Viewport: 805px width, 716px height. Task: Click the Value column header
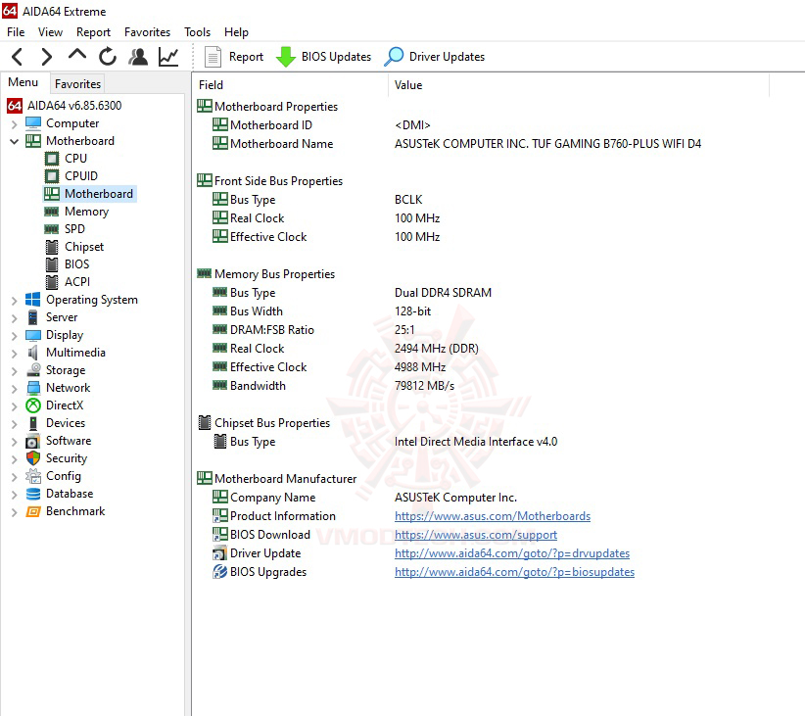click(x=579, y=85)
